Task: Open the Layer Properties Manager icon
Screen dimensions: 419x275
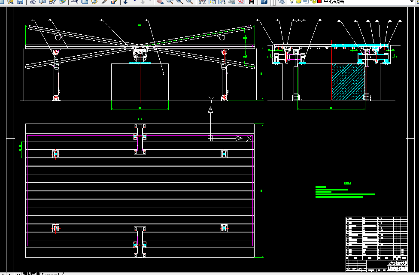Action: [x=281, y=2]
